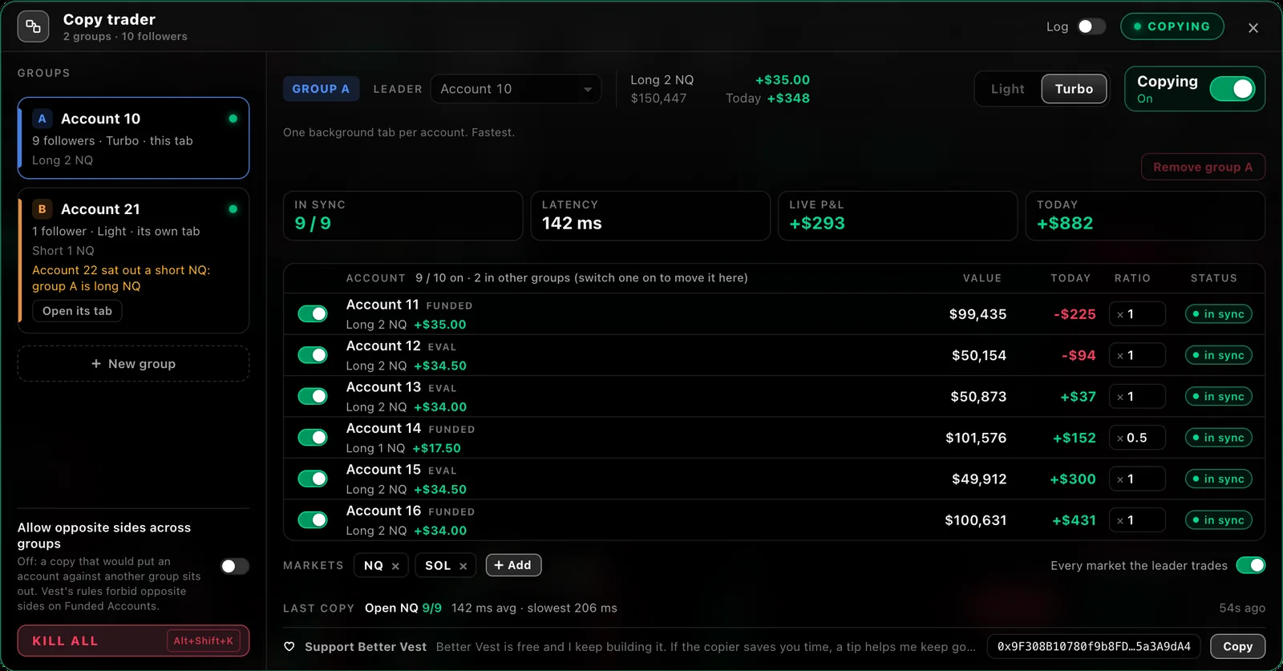Disable copying for Account 12
Image resolution: width=1283 pixels, height=671 pixels.
click(x=313, y=355)
